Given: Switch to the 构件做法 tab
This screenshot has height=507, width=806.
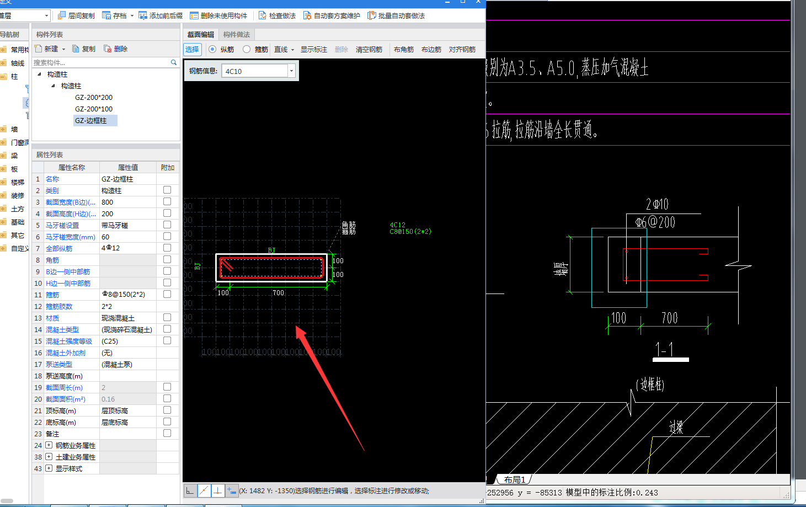Looking at the screenshot, I should point(237,34).
